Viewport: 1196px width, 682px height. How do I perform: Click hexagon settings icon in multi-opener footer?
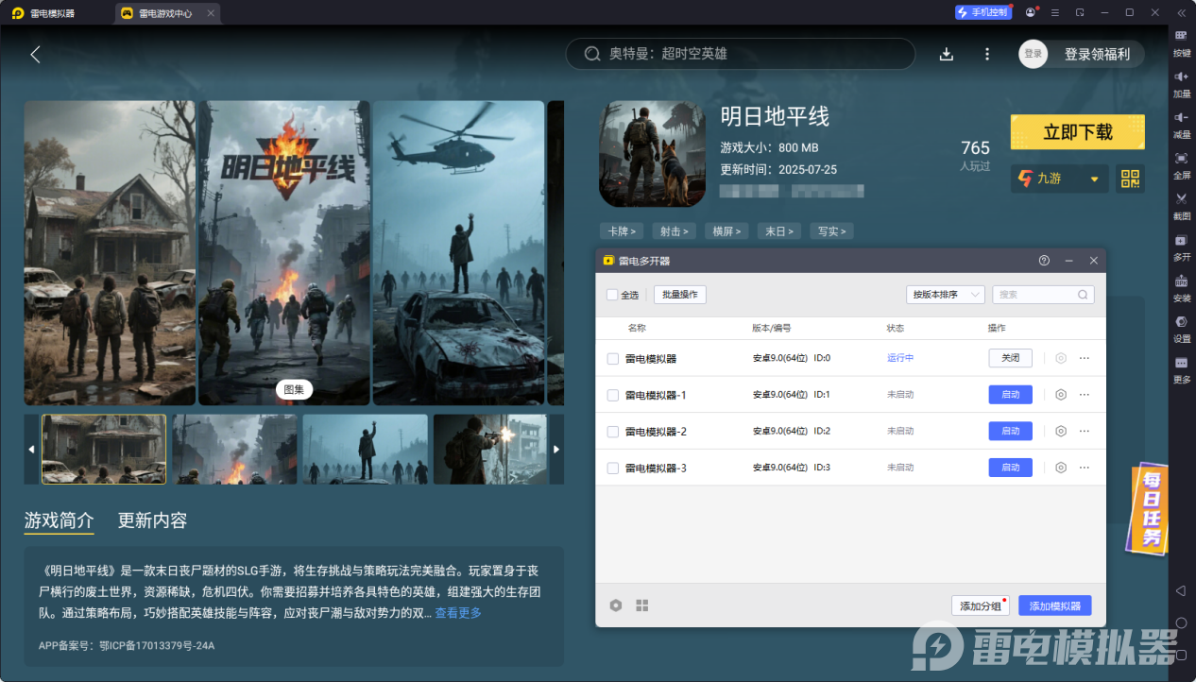point(616,605)
